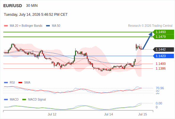Click the RSI legend color marker
This screenshot has height=119, width=175.
(x=6, y=83)
